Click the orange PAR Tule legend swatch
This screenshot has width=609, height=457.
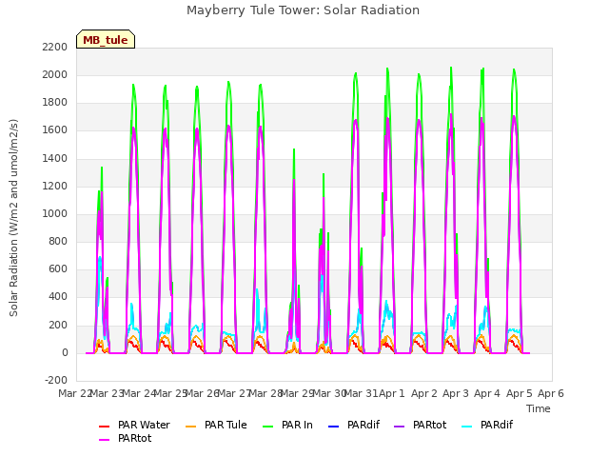190,427
